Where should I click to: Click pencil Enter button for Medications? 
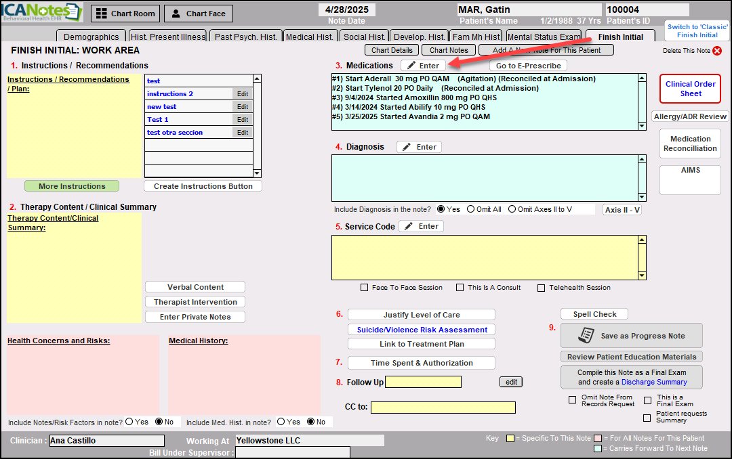pyautogui.click(x=423, y=66)
